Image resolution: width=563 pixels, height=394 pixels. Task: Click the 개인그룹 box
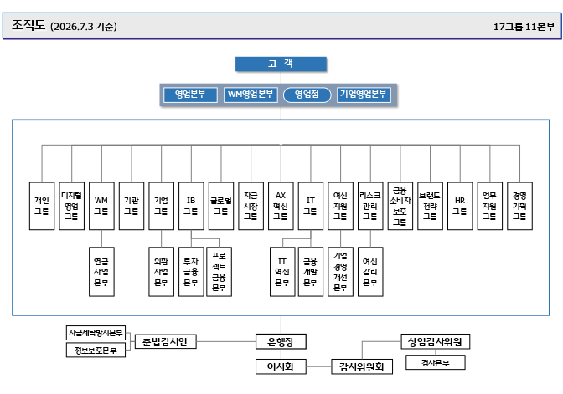click(x=42, y=206)
